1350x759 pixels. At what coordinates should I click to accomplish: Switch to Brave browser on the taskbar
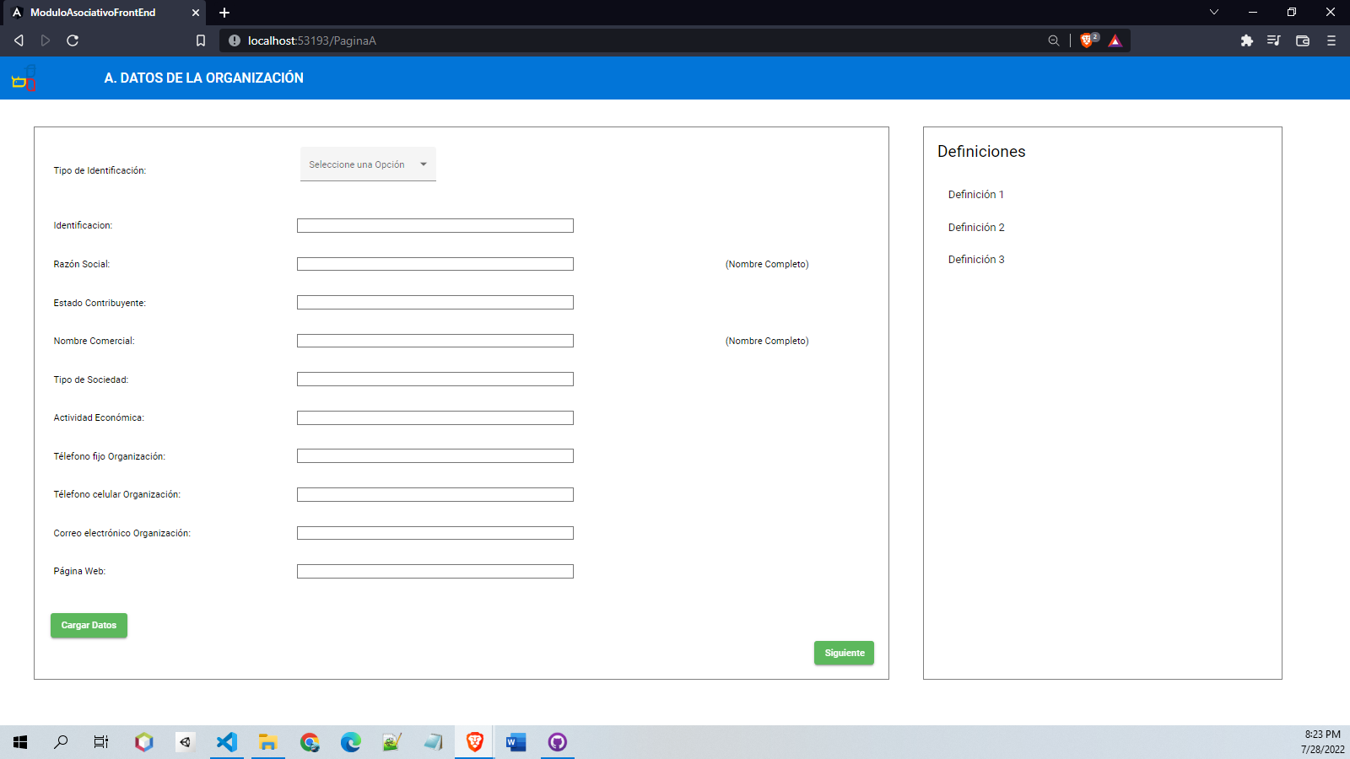click(475, 742)
